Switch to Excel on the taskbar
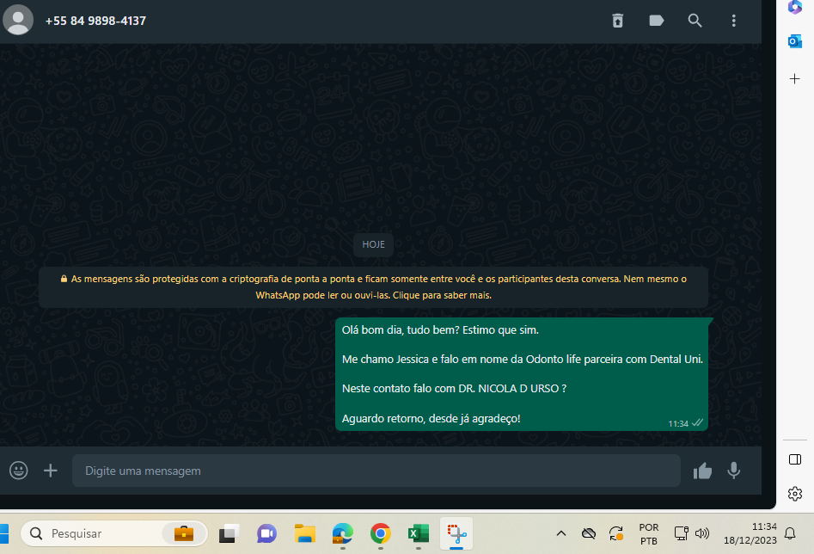The width and height of the screenshot is (814, 554). pyautogui.click(x=419, y=533)
